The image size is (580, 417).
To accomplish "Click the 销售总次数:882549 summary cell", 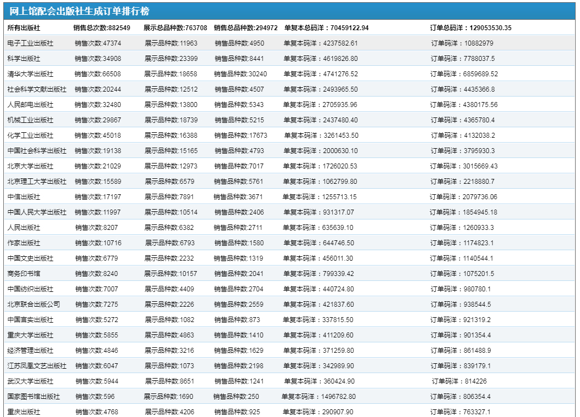I will click(x=102, y=28).
